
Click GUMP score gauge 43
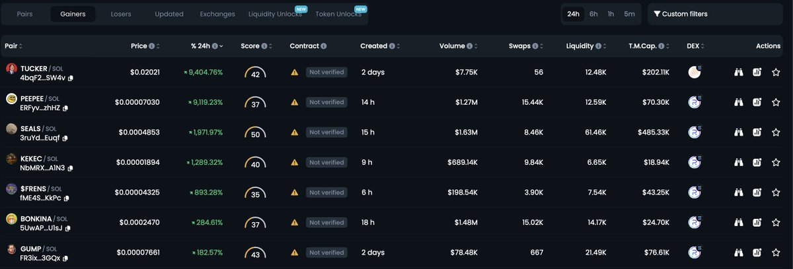point(255,254)
